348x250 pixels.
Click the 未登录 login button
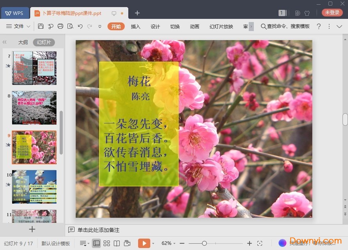332,13
